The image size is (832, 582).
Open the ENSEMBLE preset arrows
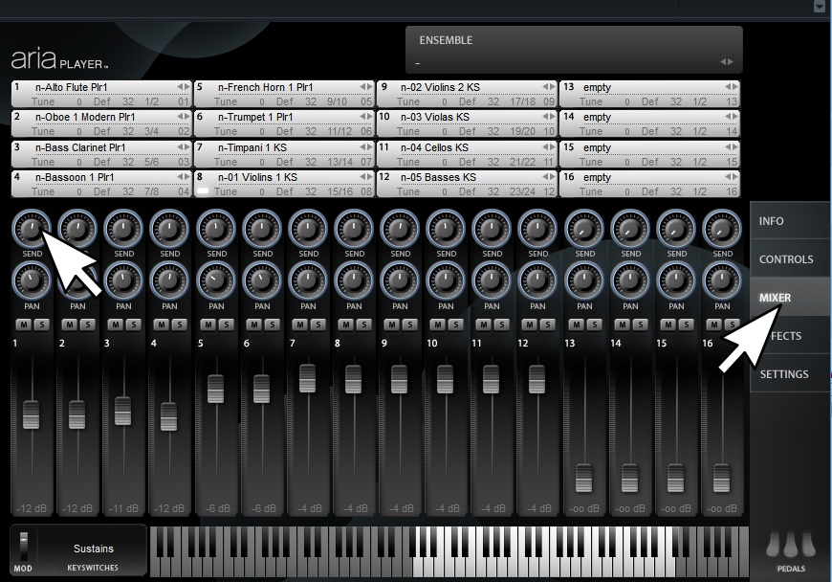click(x=727, y=62)
